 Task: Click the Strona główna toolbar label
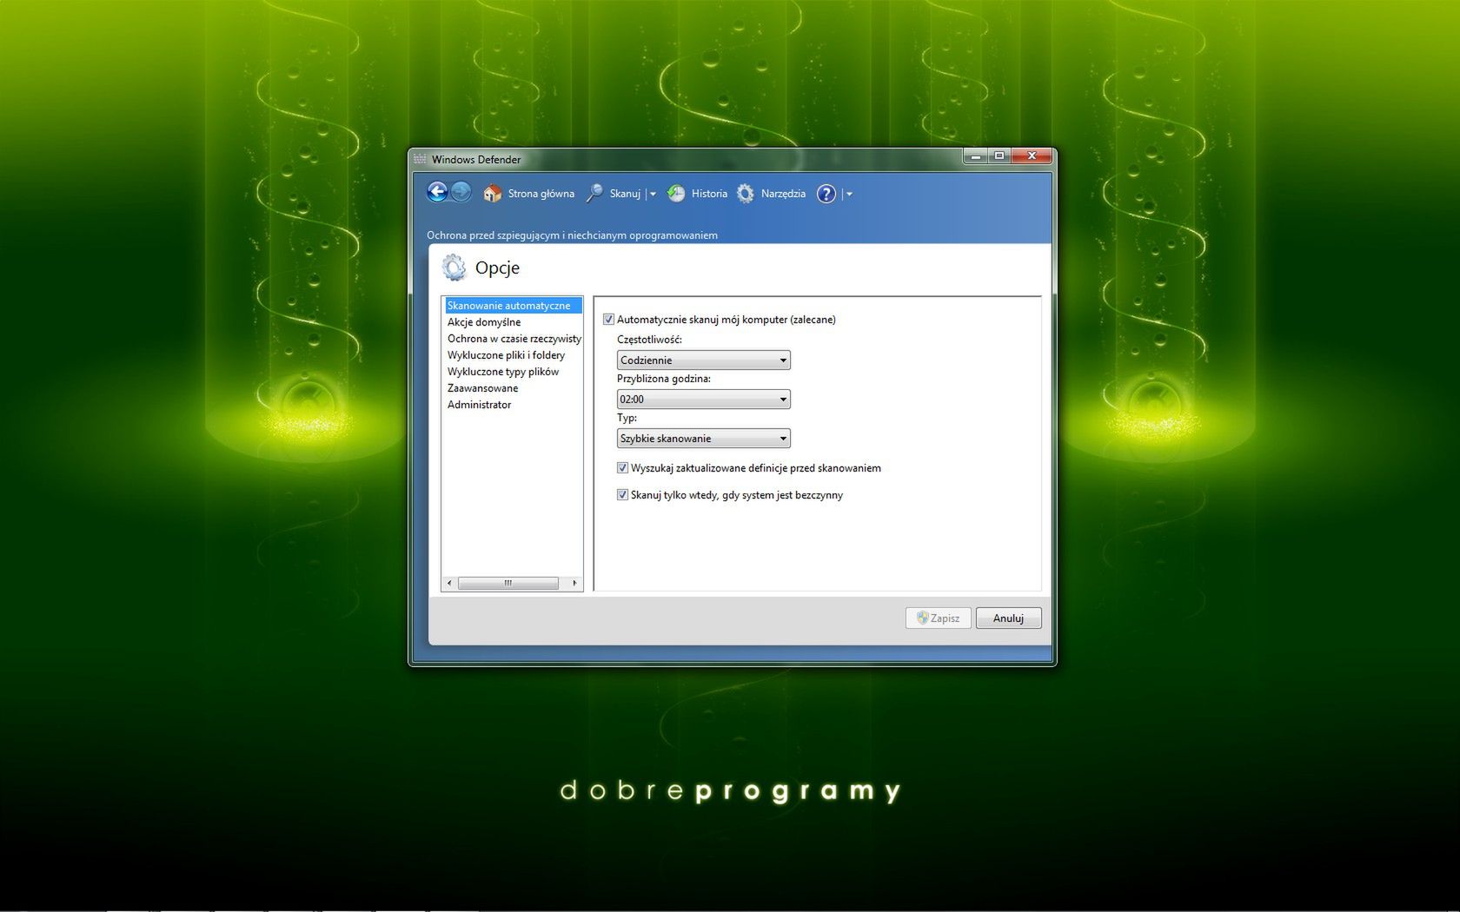541,194
